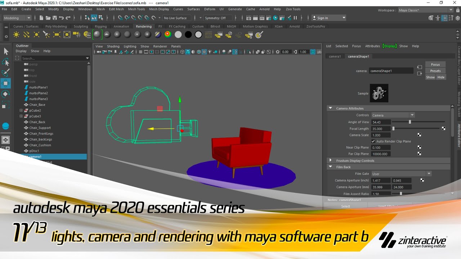Screen dimensions: 461x259
Task: Click the camera Sample swatch thumbnail
Action: [x=379, y=93]
